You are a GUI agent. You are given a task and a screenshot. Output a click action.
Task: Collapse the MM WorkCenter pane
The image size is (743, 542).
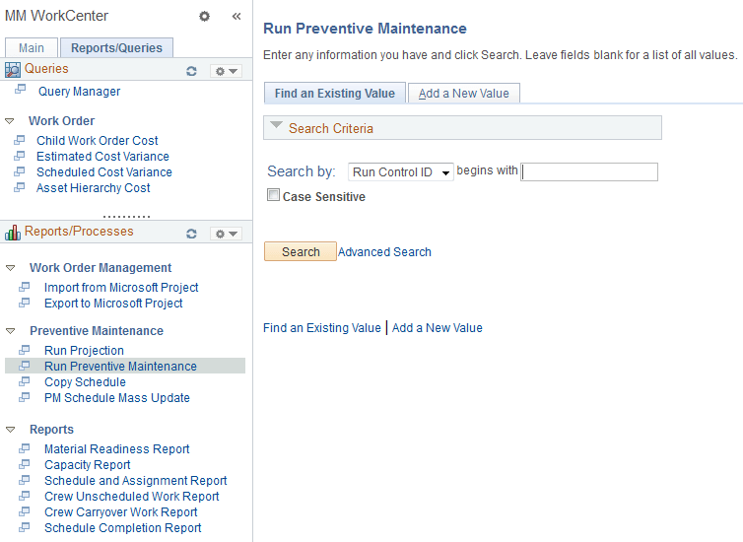point(236,16)
